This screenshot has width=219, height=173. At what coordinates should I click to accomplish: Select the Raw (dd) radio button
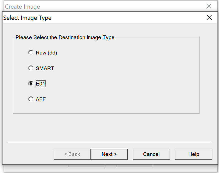(31, 53)
